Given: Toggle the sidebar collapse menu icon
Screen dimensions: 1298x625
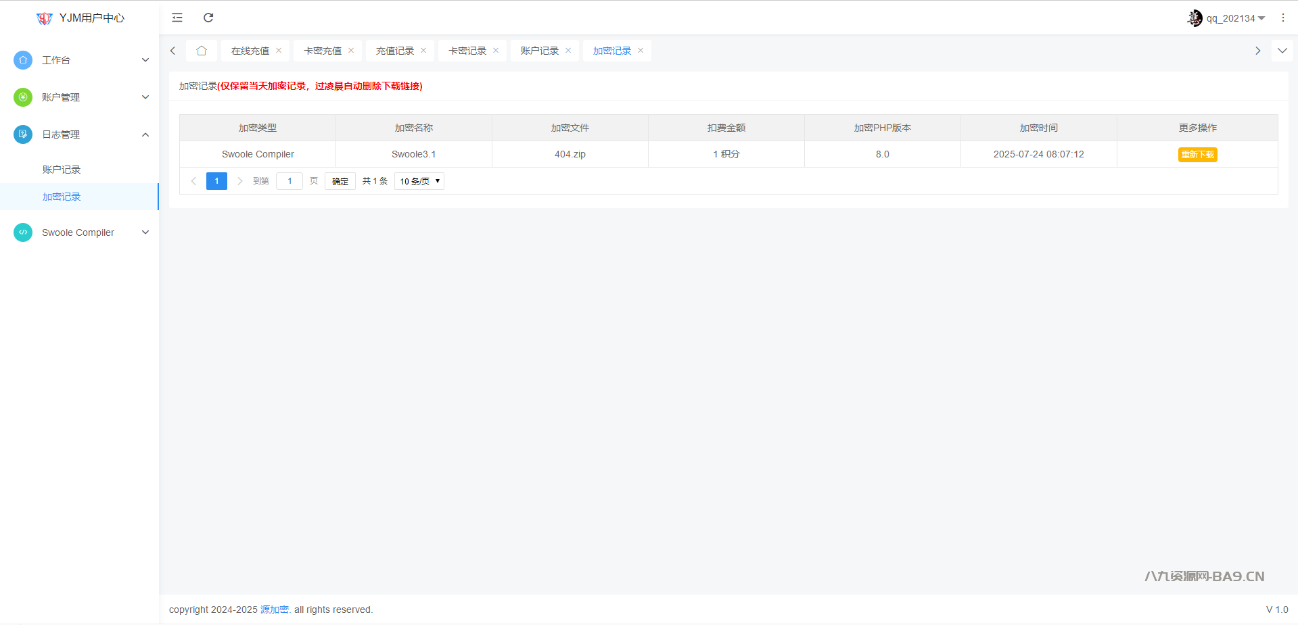Looking at the screenshot, I should (x=177, y=18).
